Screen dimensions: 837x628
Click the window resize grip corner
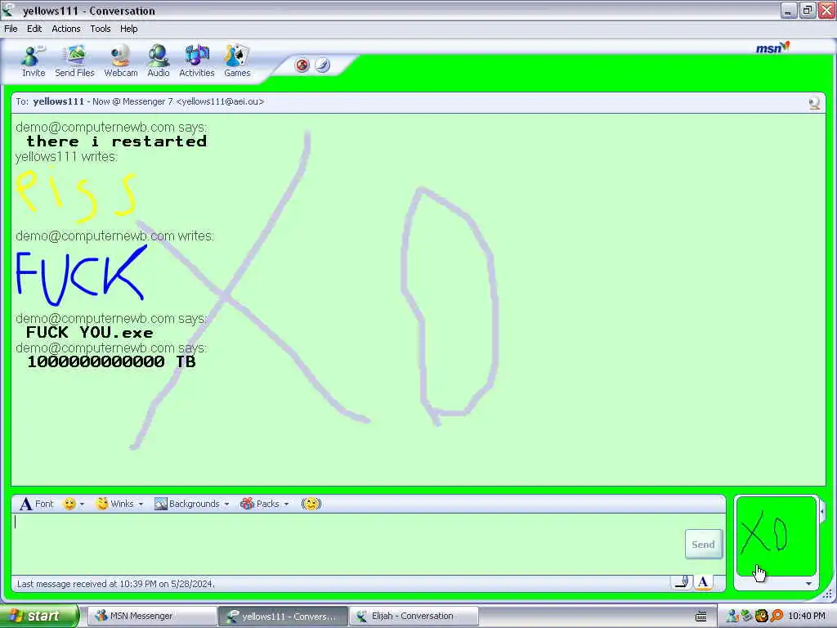pyautogui.click(x=827, y=593)
